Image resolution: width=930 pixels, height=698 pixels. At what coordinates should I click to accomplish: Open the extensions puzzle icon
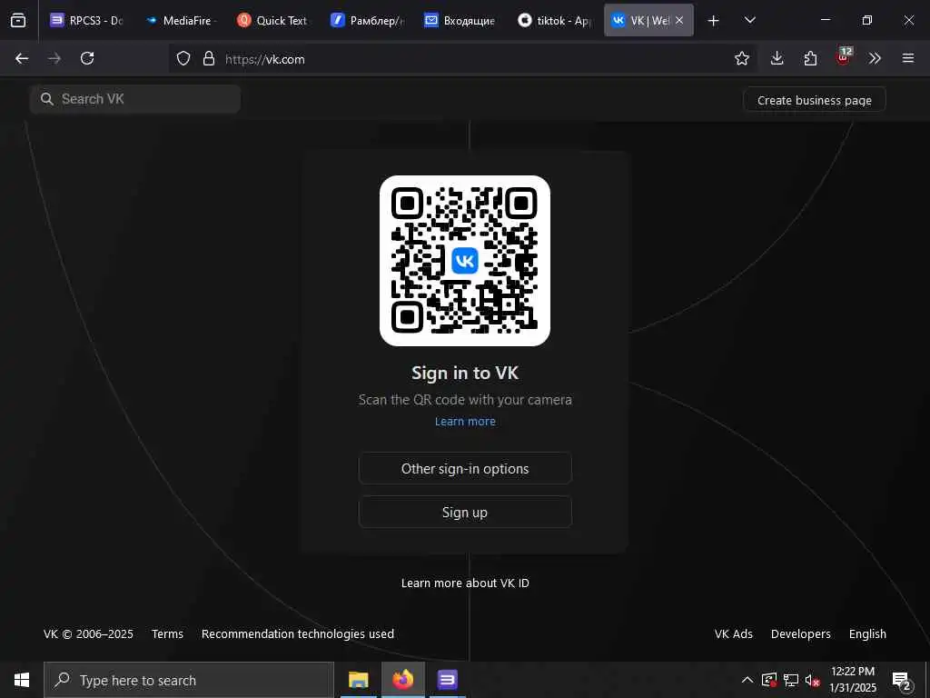click(810, 58)
